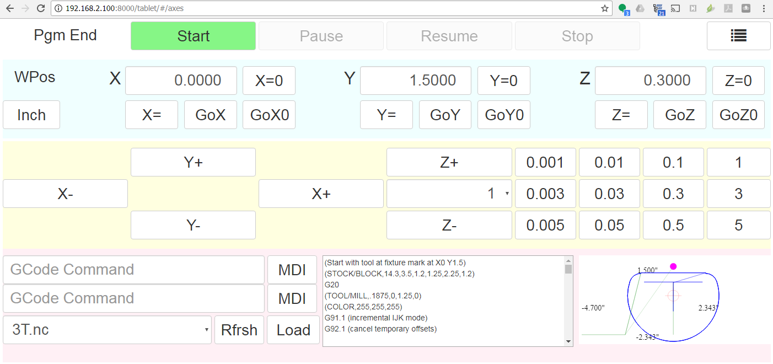The height and width of the screenshot is (364, 773).
Task: Open the jog step size dropdown
Action: click(x=449, y=194)
